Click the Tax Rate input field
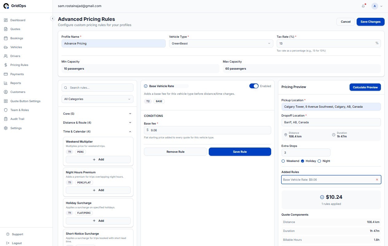Screen dimensions: 388x246 click(329, 44)
